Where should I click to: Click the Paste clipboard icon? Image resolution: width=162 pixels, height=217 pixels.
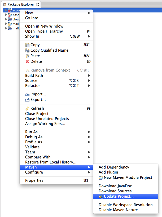(x=27, y=56)
